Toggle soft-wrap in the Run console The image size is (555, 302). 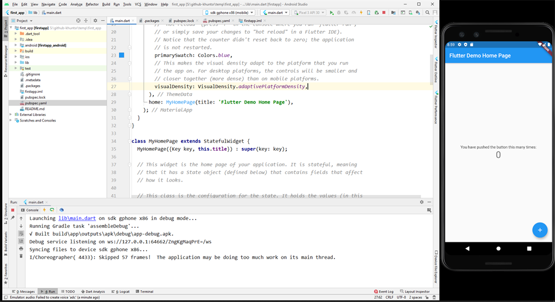pos(21,233)
